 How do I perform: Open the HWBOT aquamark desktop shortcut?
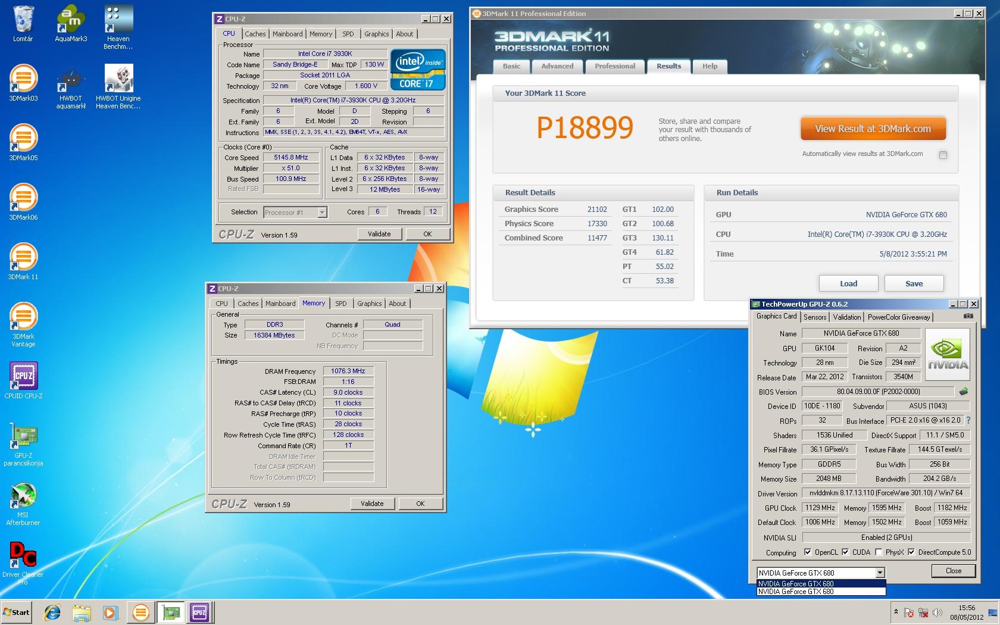[71, 87]
